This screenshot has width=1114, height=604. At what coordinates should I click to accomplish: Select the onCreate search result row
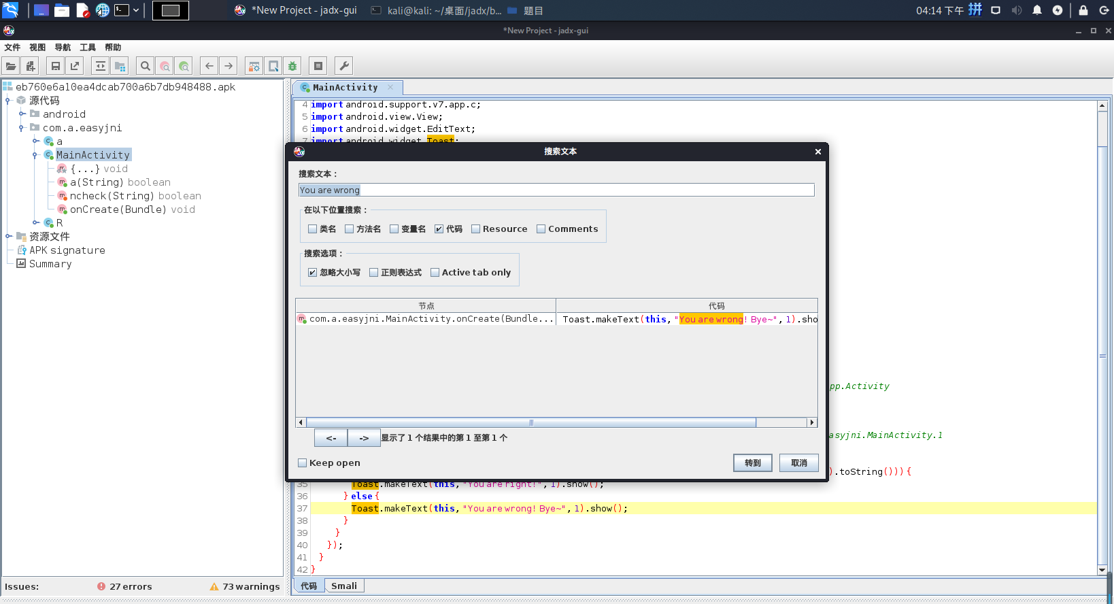coord(556,320)
